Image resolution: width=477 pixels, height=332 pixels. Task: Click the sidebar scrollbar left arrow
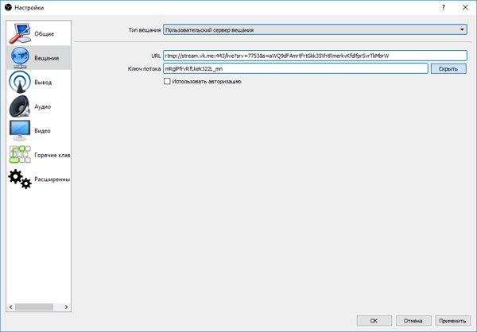[10, 307]
